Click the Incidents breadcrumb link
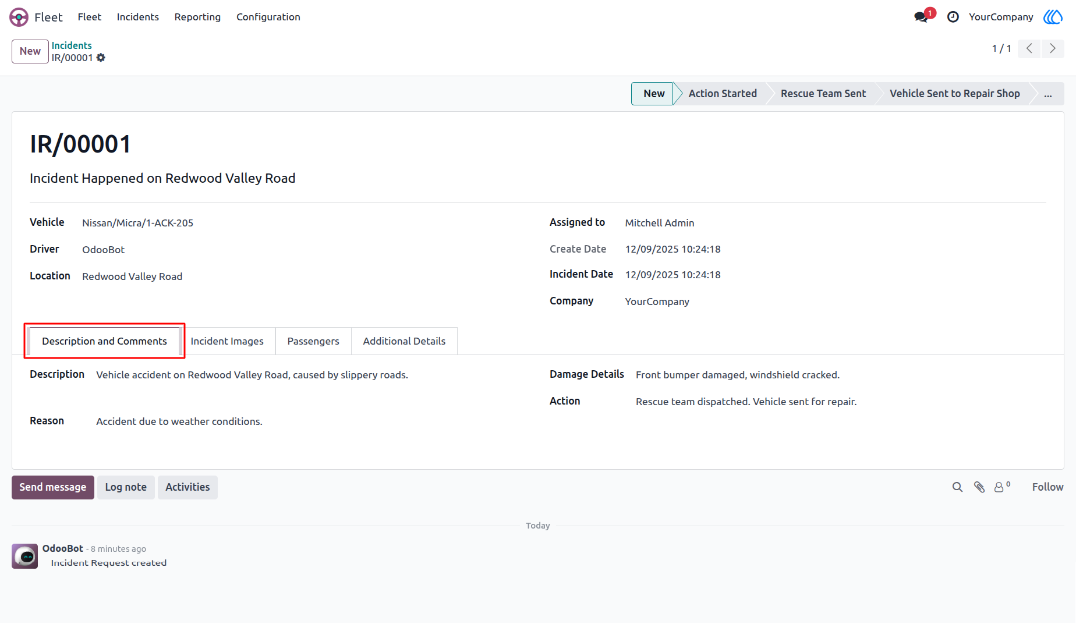This screenshot has height=624, width=1076. point(72,45)
